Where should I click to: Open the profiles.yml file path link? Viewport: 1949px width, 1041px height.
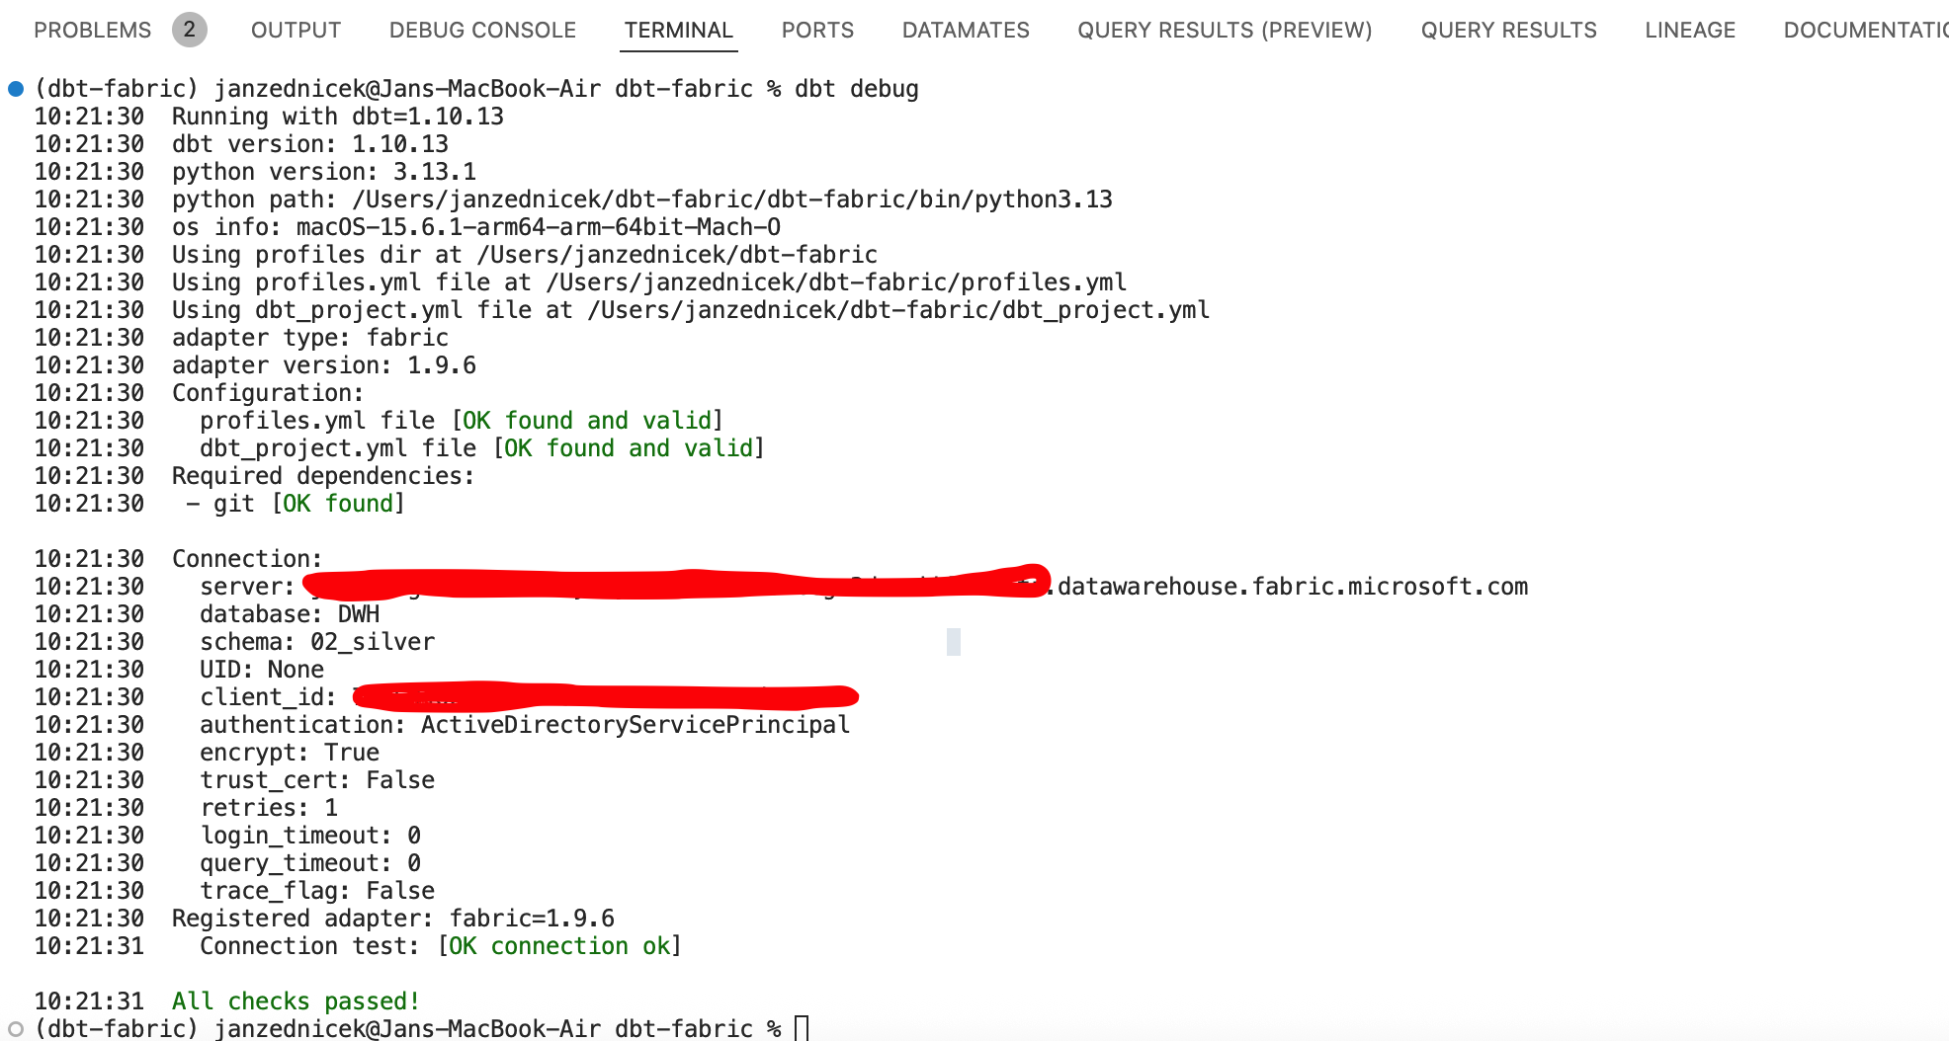[836, 282]
